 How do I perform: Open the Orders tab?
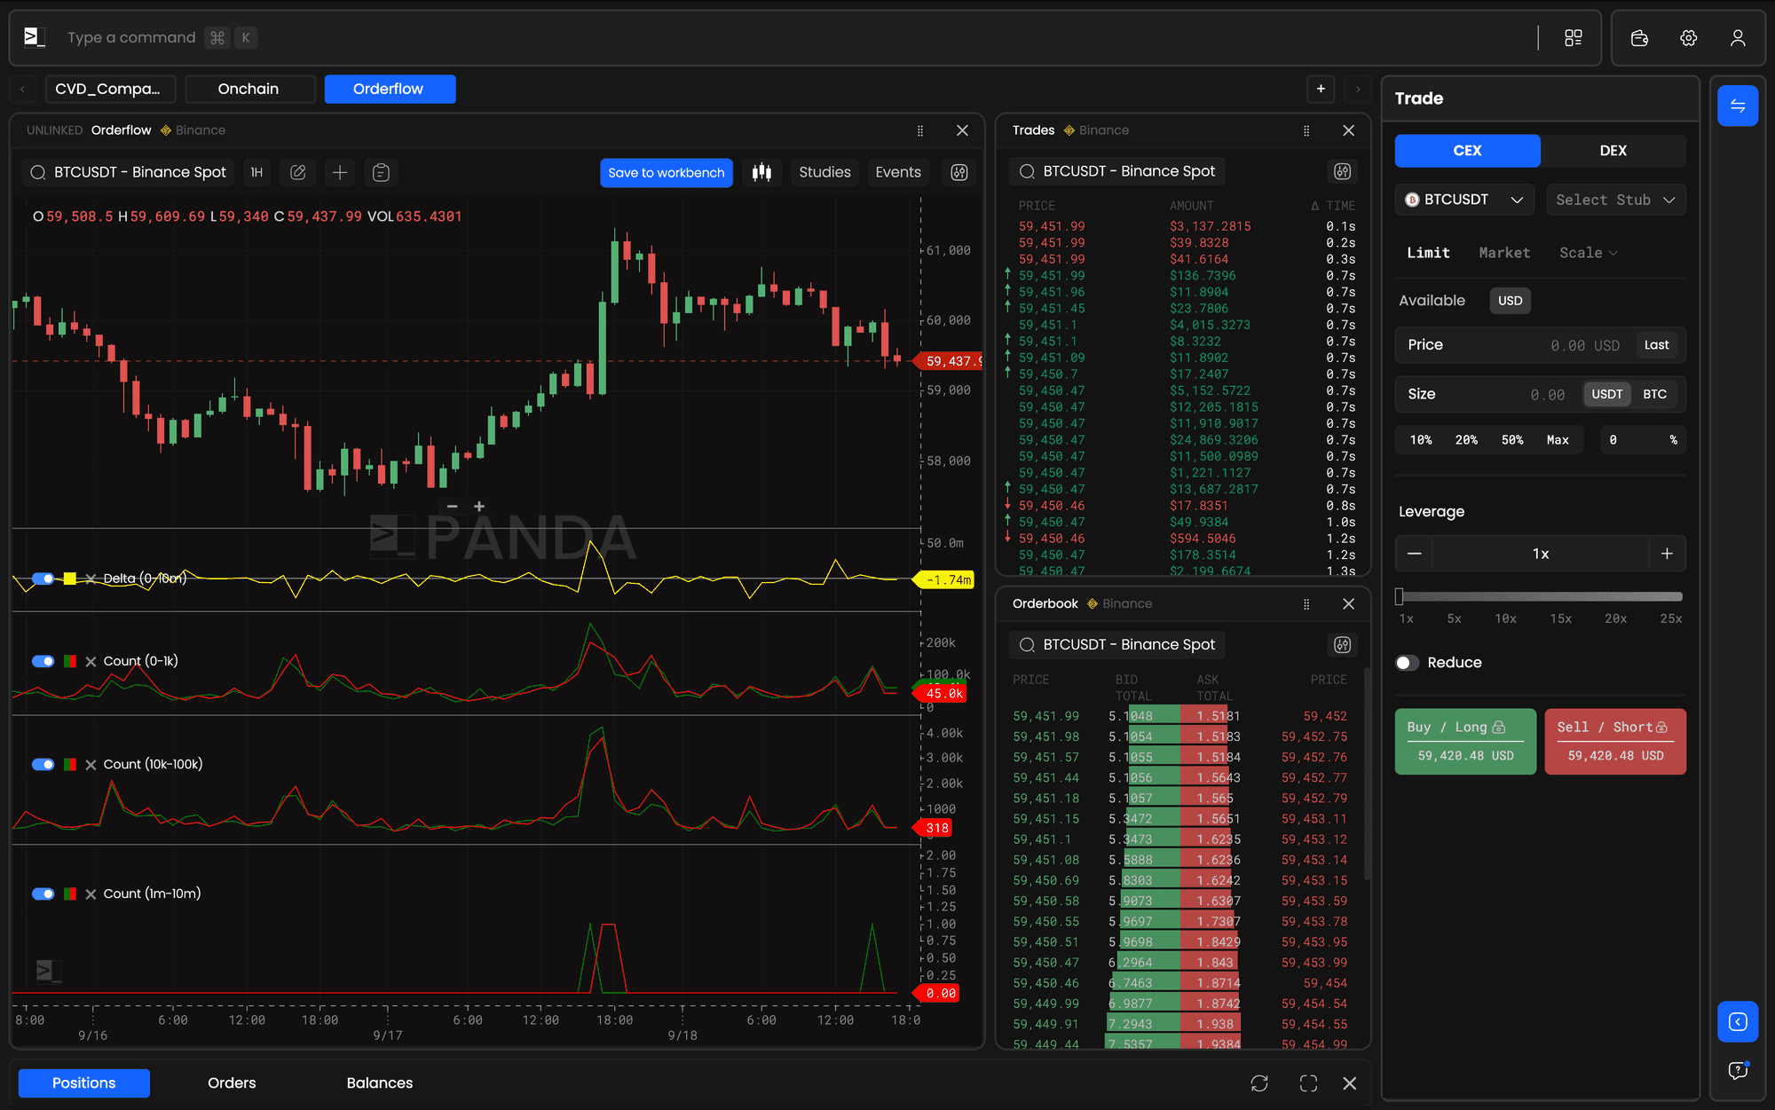pos(232,1082)
